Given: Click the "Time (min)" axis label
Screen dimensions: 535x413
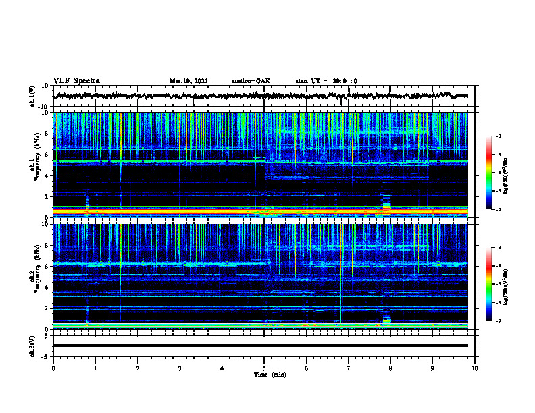Looking at the screenshot, I should pos(270,375).
